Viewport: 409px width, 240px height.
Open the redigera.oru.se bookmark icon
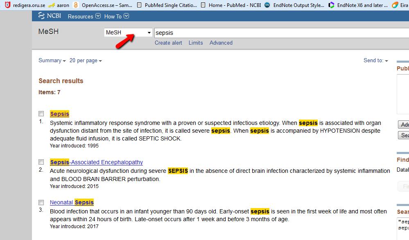click(x=8, y=5)
